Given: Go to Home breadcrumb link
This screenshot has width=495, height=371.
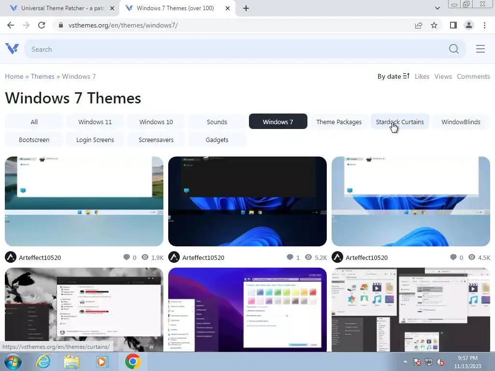Looking at the screenshot, I should [x=14, y=76].
